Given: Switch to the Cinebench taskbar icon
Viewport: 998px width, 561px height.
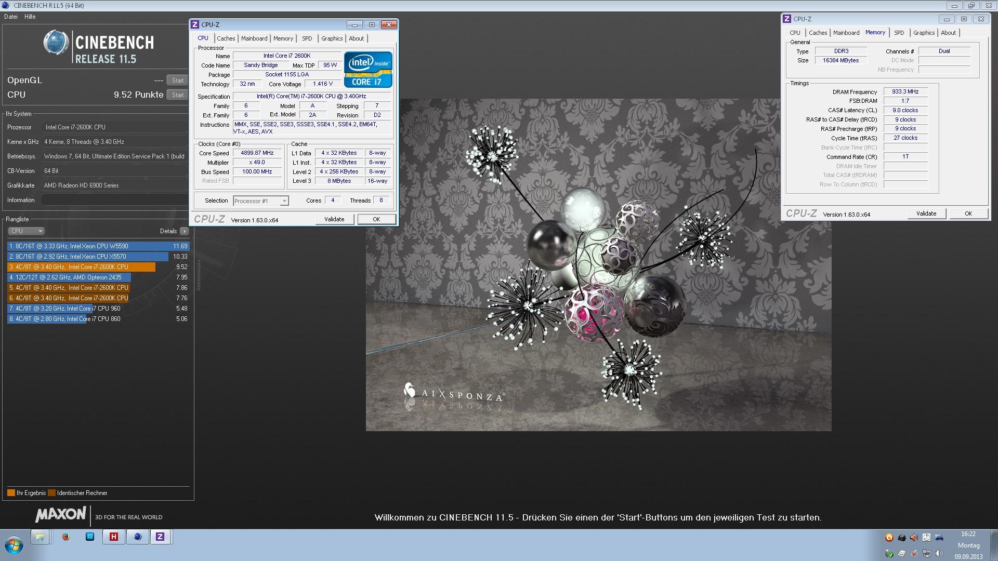Looking at the screenshot, I should pos(138,537).
